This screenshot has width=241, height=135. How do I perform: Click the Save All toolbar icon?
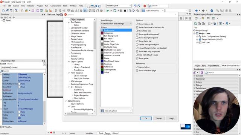pos(38,11)
